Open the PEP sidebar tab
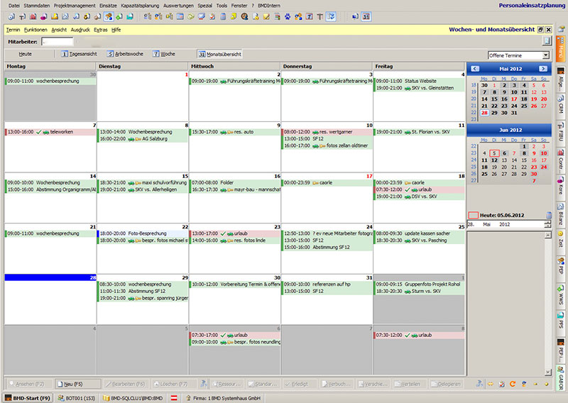Image resolution: width=568 pixels, height=403 pixels. point(560,266)
